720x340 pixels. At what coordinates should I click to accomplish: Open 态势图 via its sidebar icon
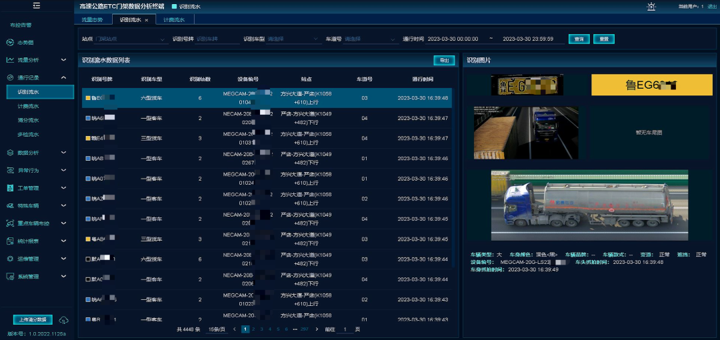[10, 42]
